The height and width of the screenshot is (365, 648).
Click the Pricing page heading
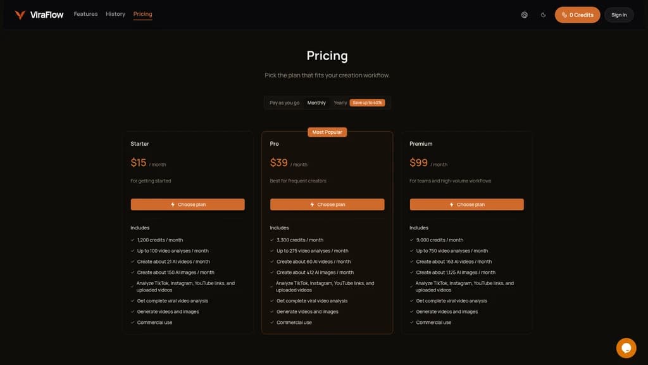327,56
